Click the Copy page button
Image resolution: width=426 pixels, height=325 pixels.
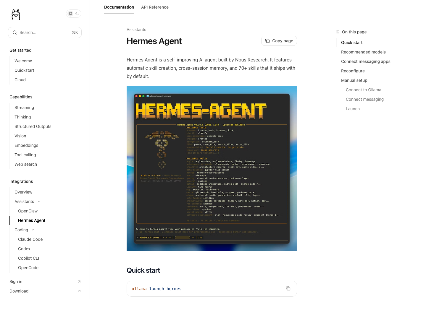tap(279, 41)
